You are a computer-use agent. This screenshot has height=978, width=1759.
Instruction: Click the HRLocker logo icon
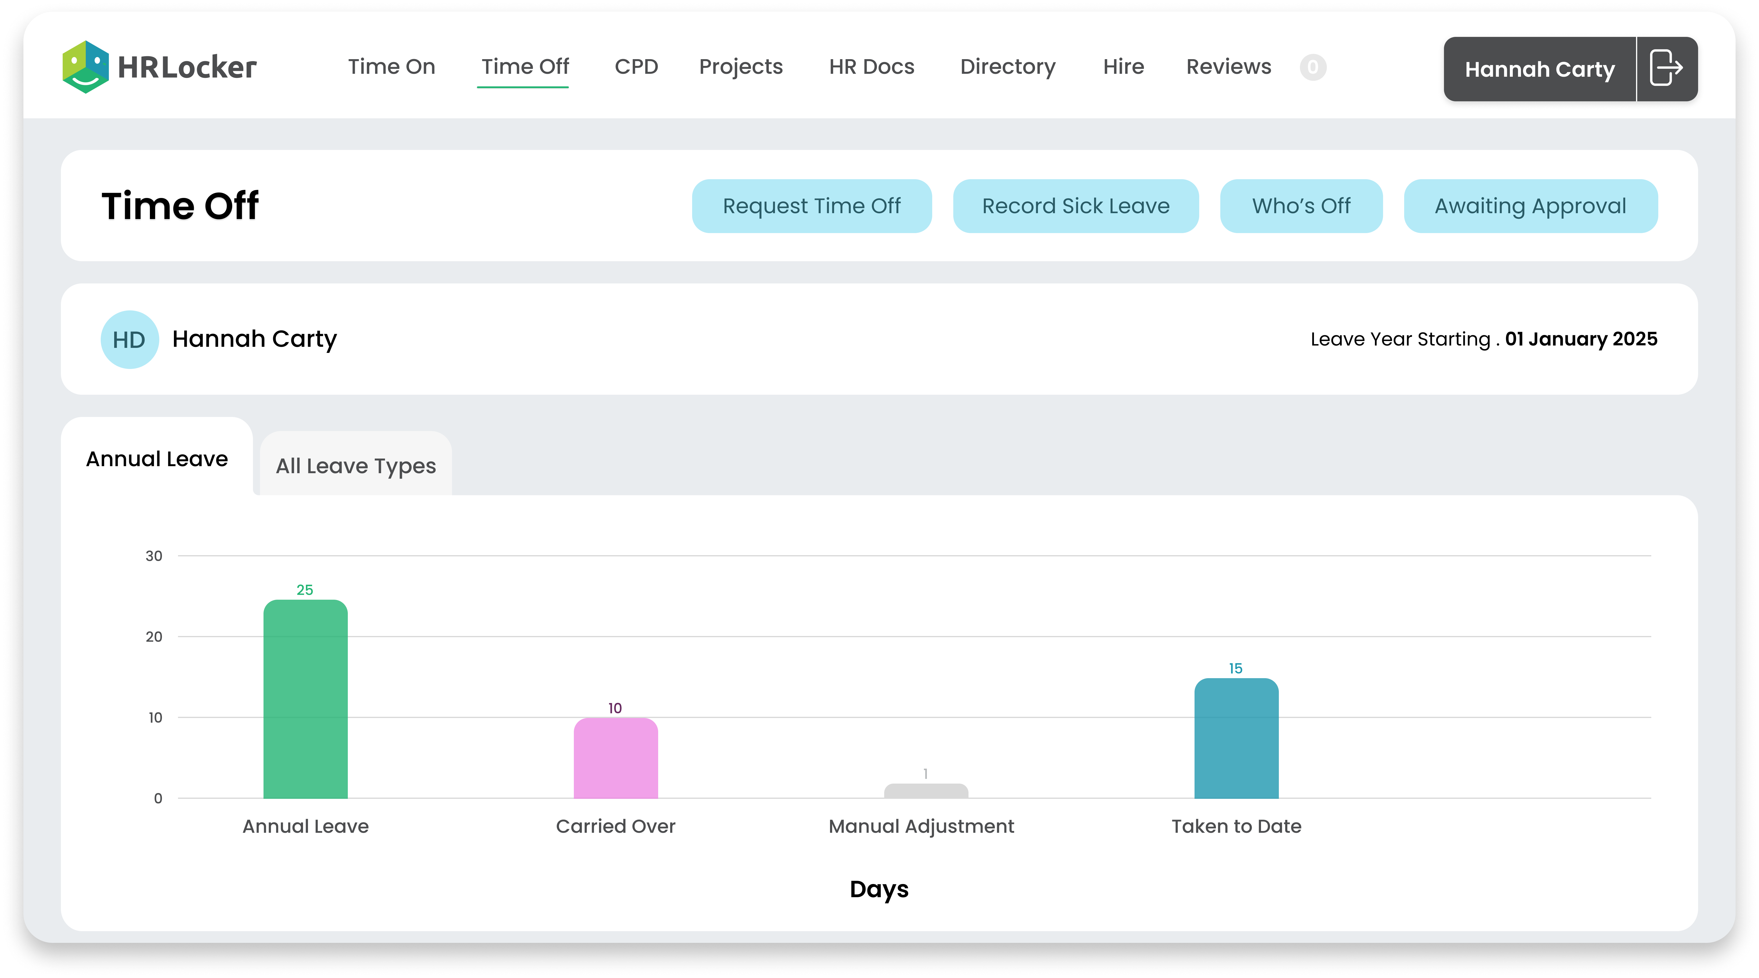[85, 67]
